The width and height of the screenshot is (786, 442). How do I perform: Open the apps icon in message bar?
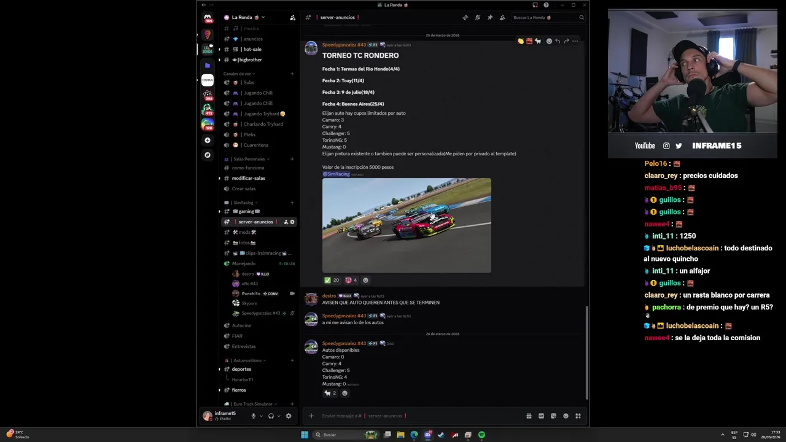click(578, 416)
